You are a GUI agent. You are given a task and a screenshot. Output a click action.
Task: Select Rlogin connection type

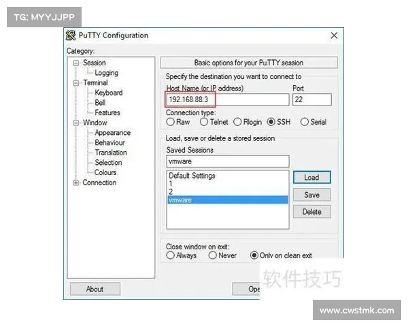[x=248, y=122]
